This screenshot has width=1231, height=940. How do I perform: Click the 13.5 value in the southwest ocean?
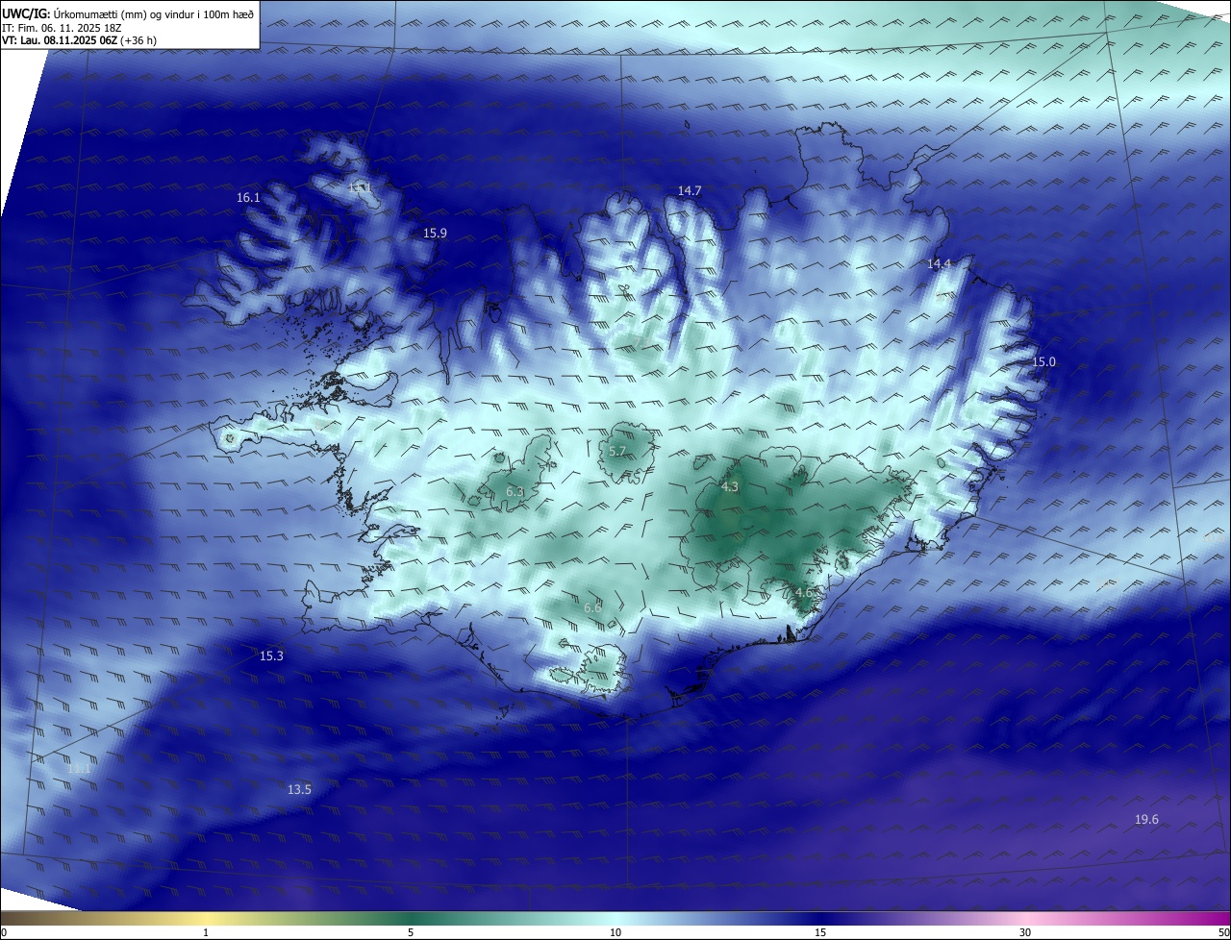tap(299, 789)
